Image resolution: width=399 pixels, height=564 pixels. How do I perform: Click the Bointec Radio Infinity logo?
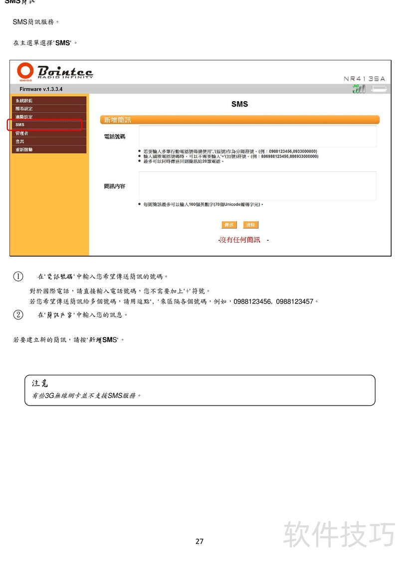55,72
